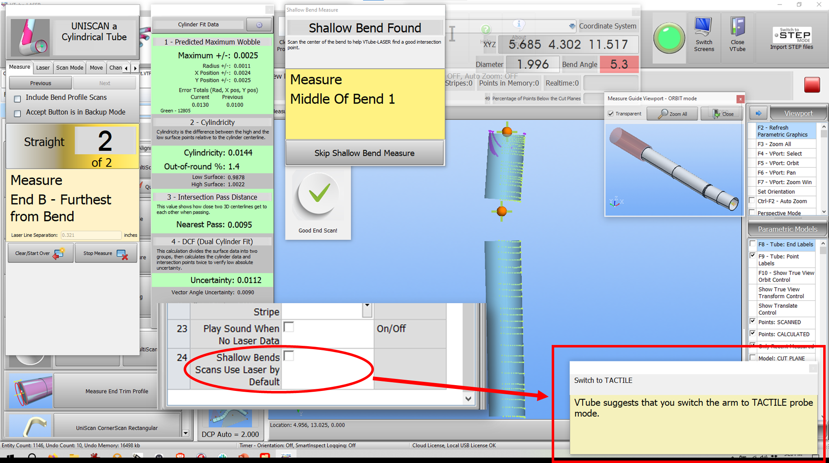Click scroll-down arrow of UniScan button list
829x463 pixels.
185,433
